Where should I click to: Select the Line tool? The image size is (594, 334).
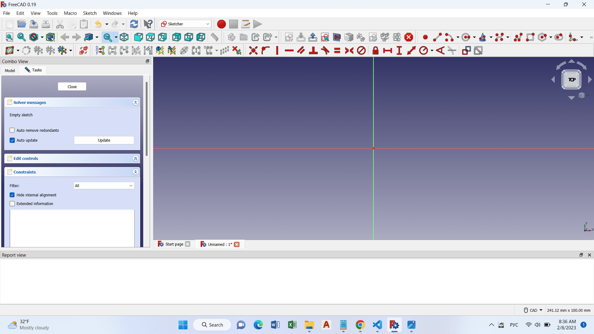point(437,37)
